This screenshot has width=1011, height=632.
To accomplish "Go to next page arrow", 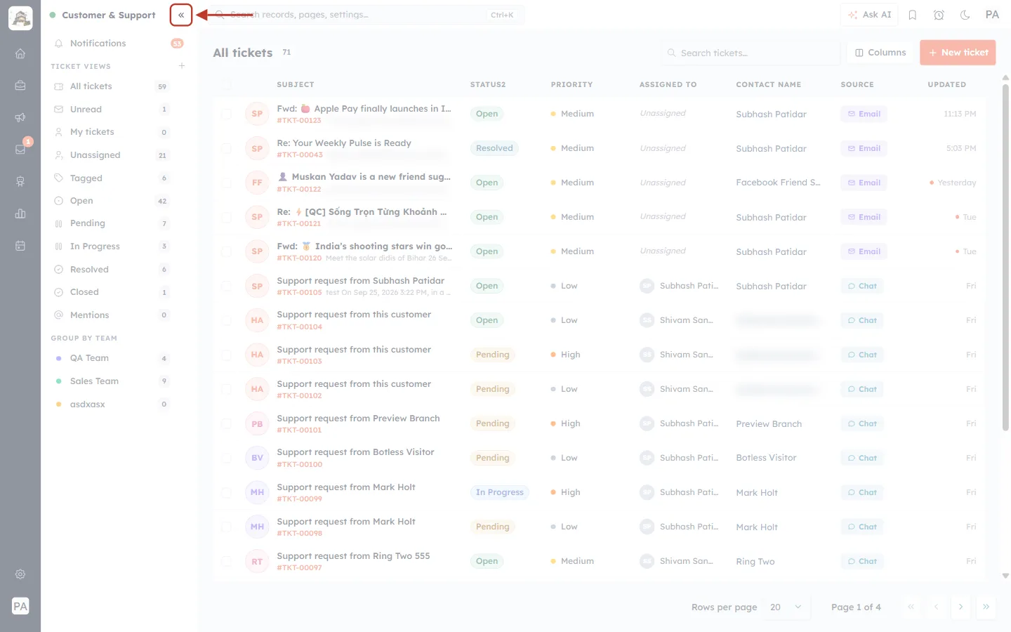I will 960,607.
